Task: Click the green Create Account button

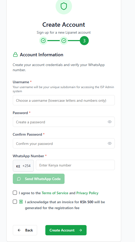Action: [66, 230]
